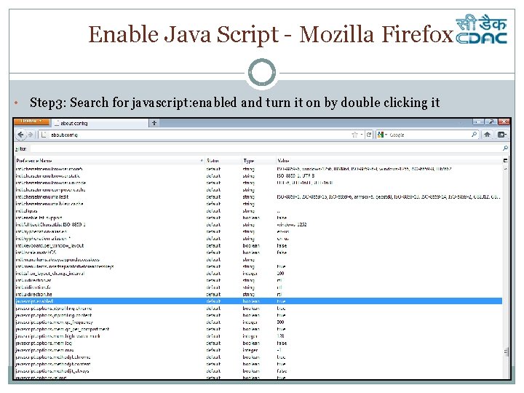Open the bookmarks menu toolbar button

click(502, 135)
